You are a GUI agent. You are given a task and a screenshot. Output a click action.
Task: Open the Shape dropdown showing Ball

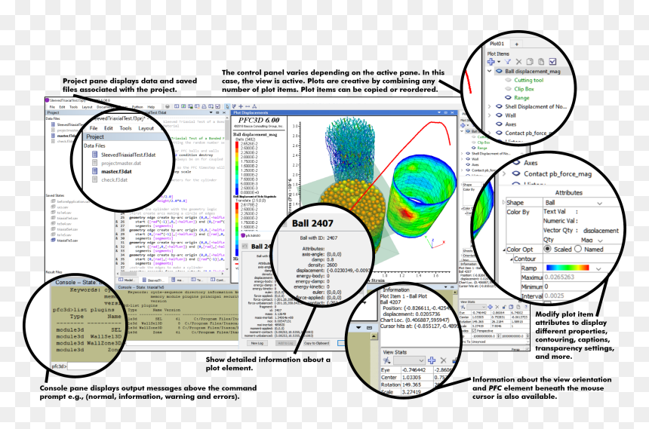coord(599,203)
